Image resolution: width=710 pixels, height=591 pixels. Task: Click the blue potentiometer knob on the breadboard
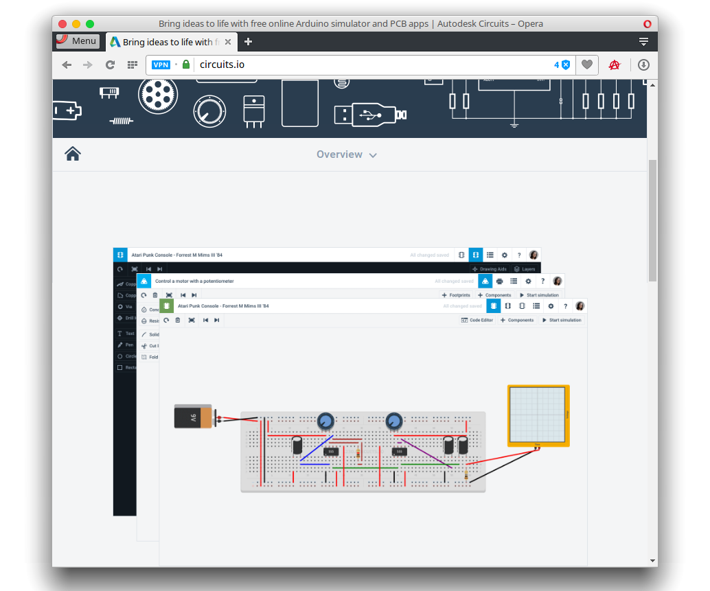click(324, 421)
